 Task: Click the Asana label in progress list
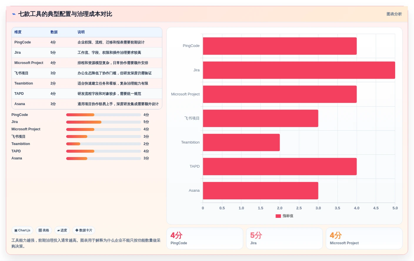click(17, 159)
